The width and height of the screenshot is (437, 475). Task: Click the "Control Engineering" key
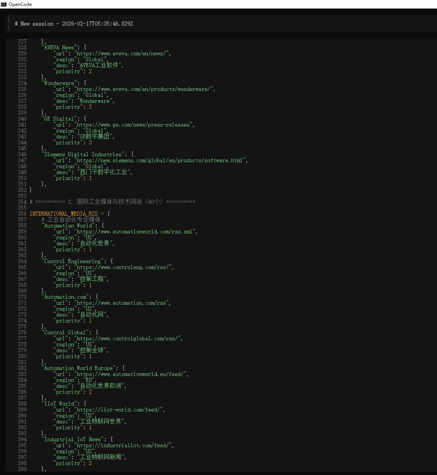pos(72,261)
